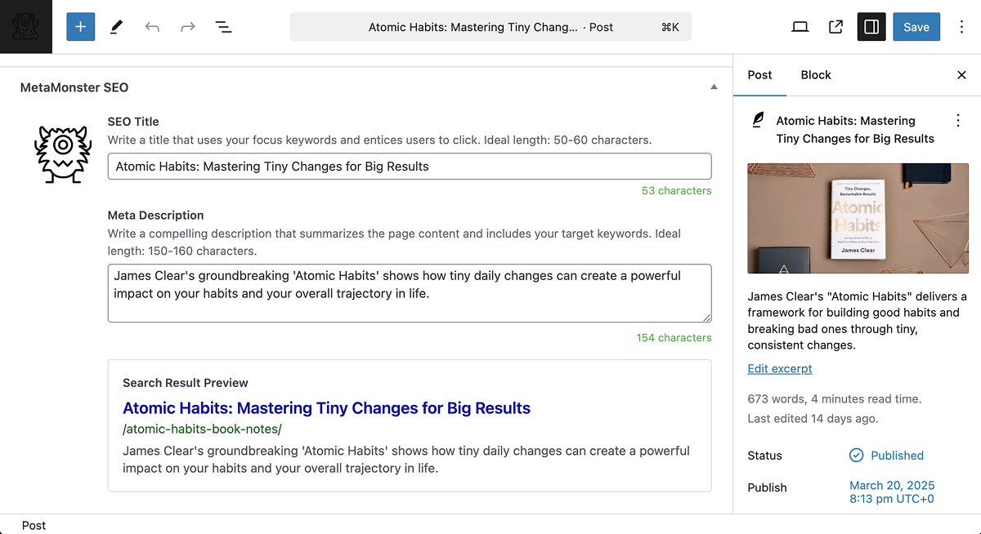Toggle the settings sidebar panel icon
This screenshot has height=534, width=981.
point(871,27)
